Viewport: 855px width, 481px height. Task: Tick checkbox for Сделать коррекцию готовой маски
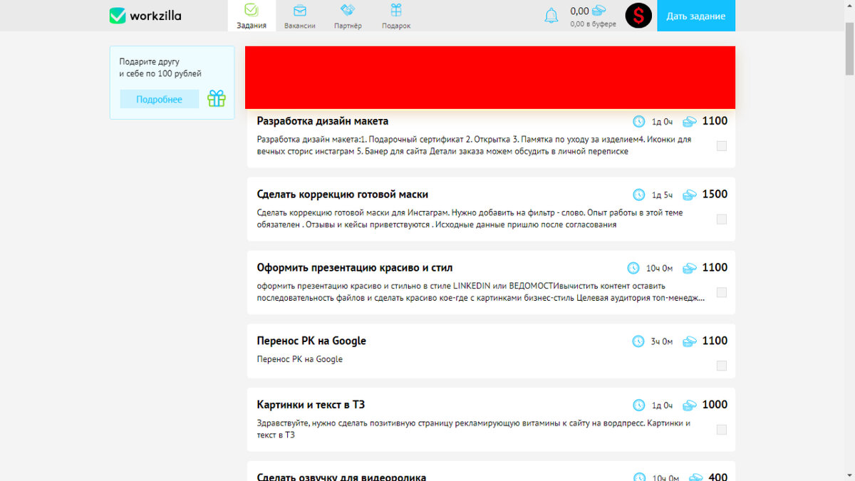(722, 219)
